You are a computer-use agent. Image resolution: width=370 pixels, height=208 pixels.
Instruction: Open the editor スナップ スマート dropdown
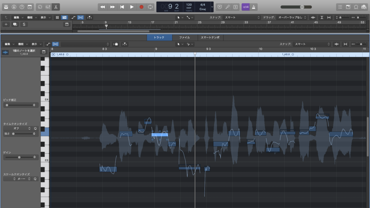[x=312, y=44]
